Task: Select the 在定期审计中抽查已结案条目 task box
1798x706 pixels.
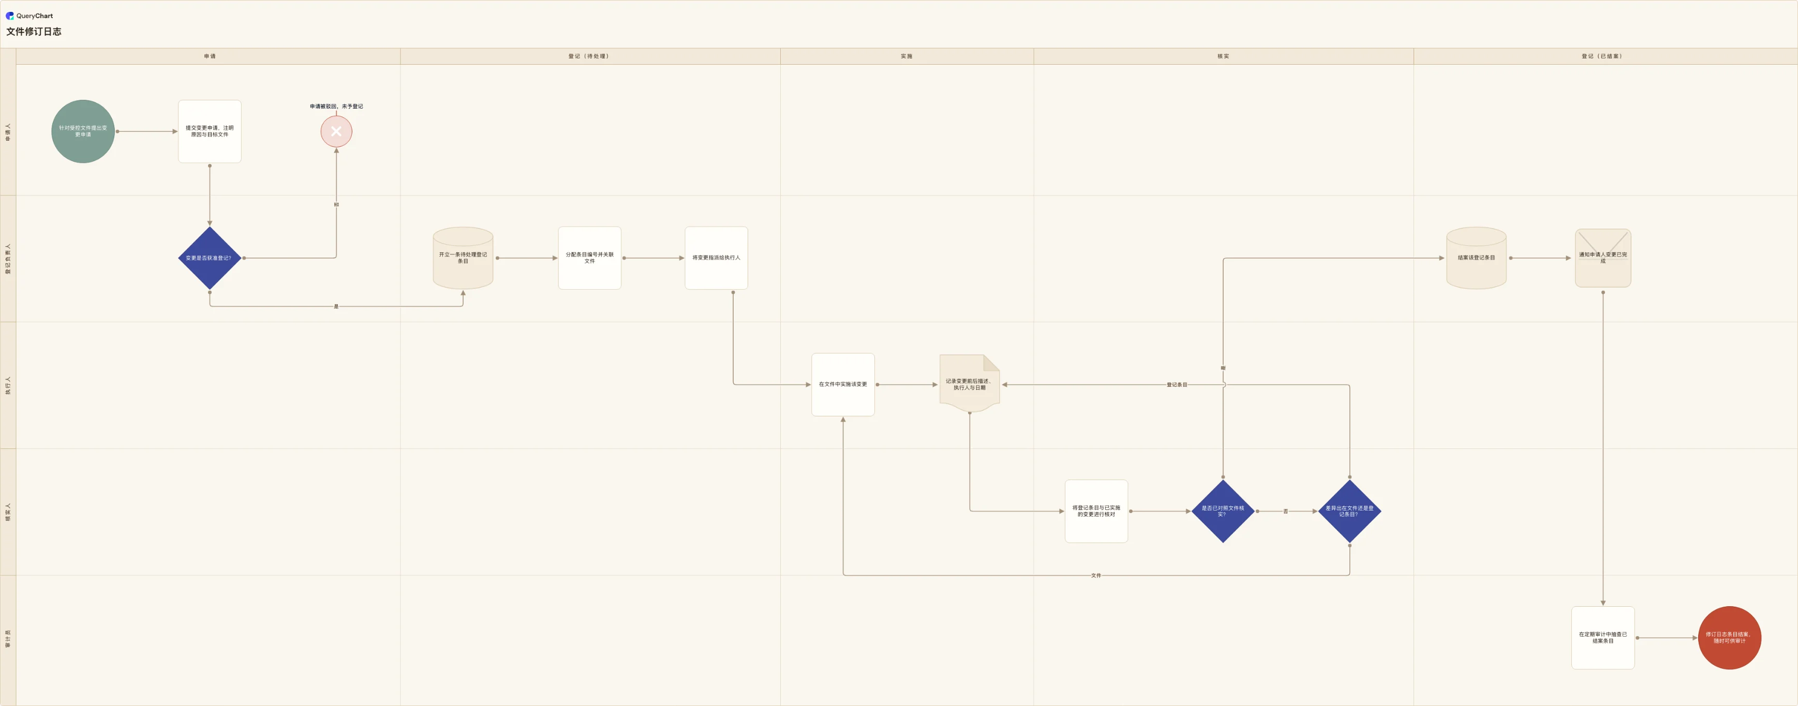Action: [1603, 638]
